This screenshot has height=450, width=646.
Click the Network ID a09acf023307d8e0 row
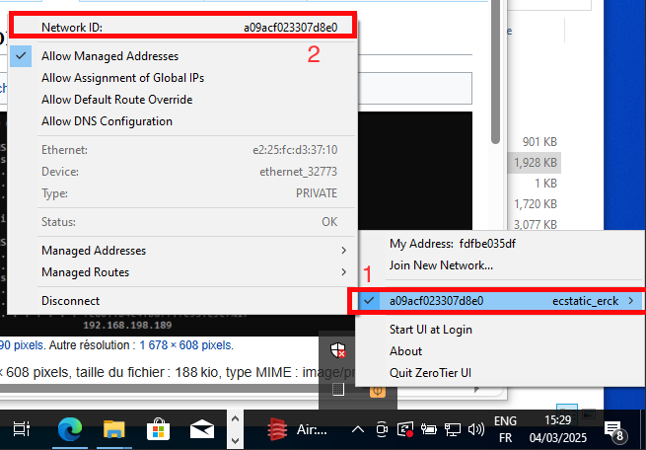pyautogui.click(x=187, y=28)
